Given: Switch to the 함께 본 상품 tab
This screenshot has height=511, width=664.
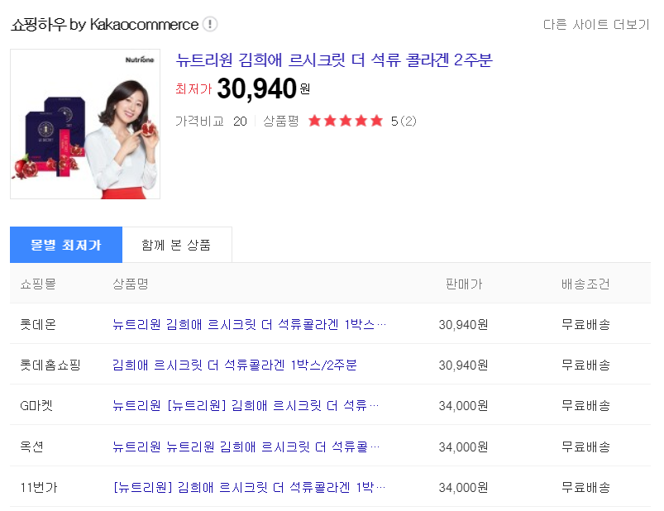Looking at the screenshot, I should click(x=177, y=245).
